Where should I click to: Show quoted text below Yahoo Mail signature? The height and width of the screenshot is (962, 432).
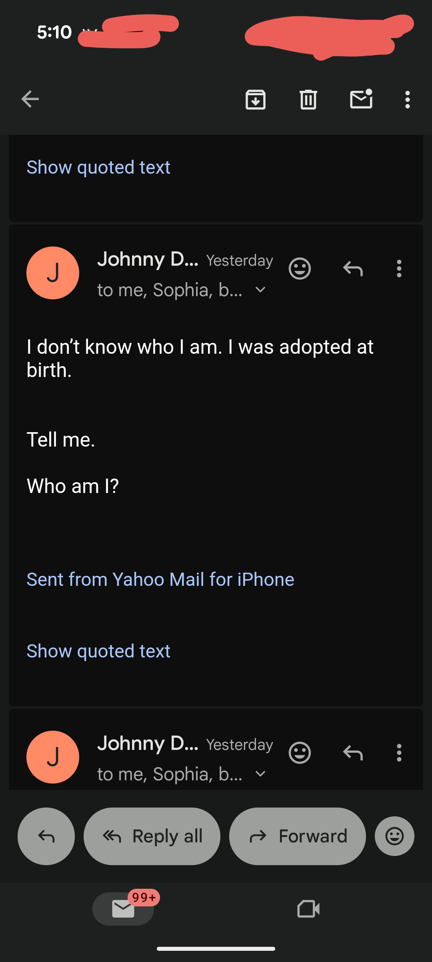point(98,651)
